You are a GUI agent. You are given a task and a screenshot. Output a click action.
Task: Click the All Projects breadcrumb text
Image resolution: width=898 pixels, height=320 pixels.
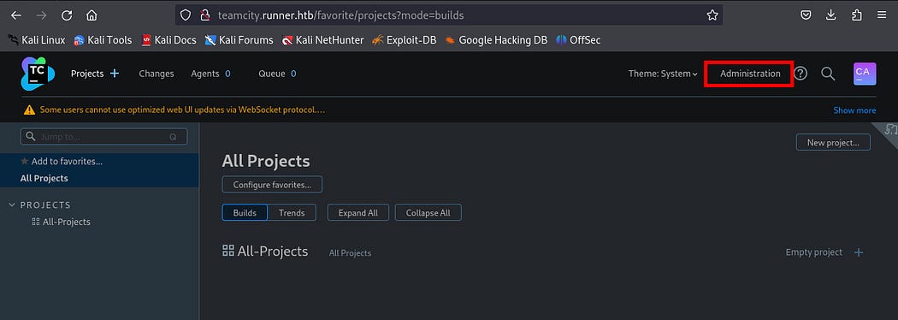(350, 253)
